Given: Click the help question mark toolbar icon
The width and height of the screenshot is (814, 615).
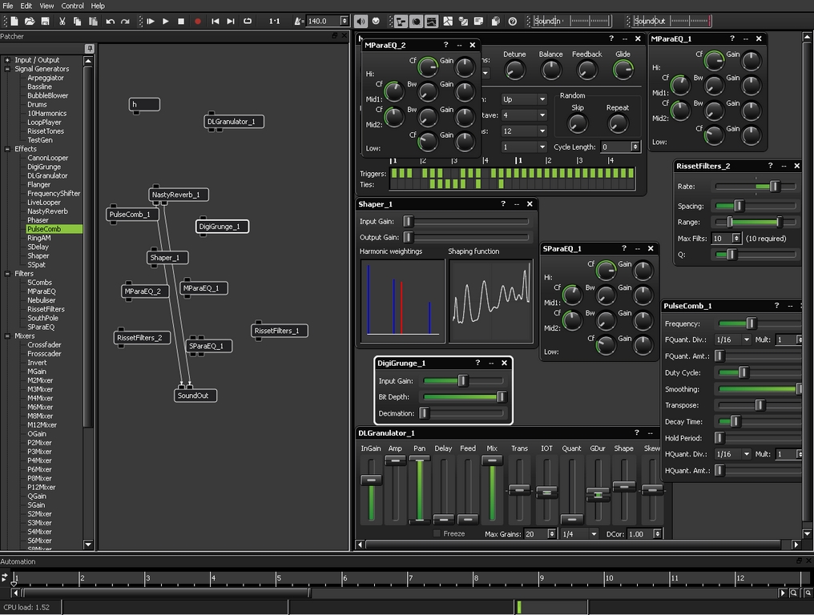Looking at the screenshot, I should [513, 21].
